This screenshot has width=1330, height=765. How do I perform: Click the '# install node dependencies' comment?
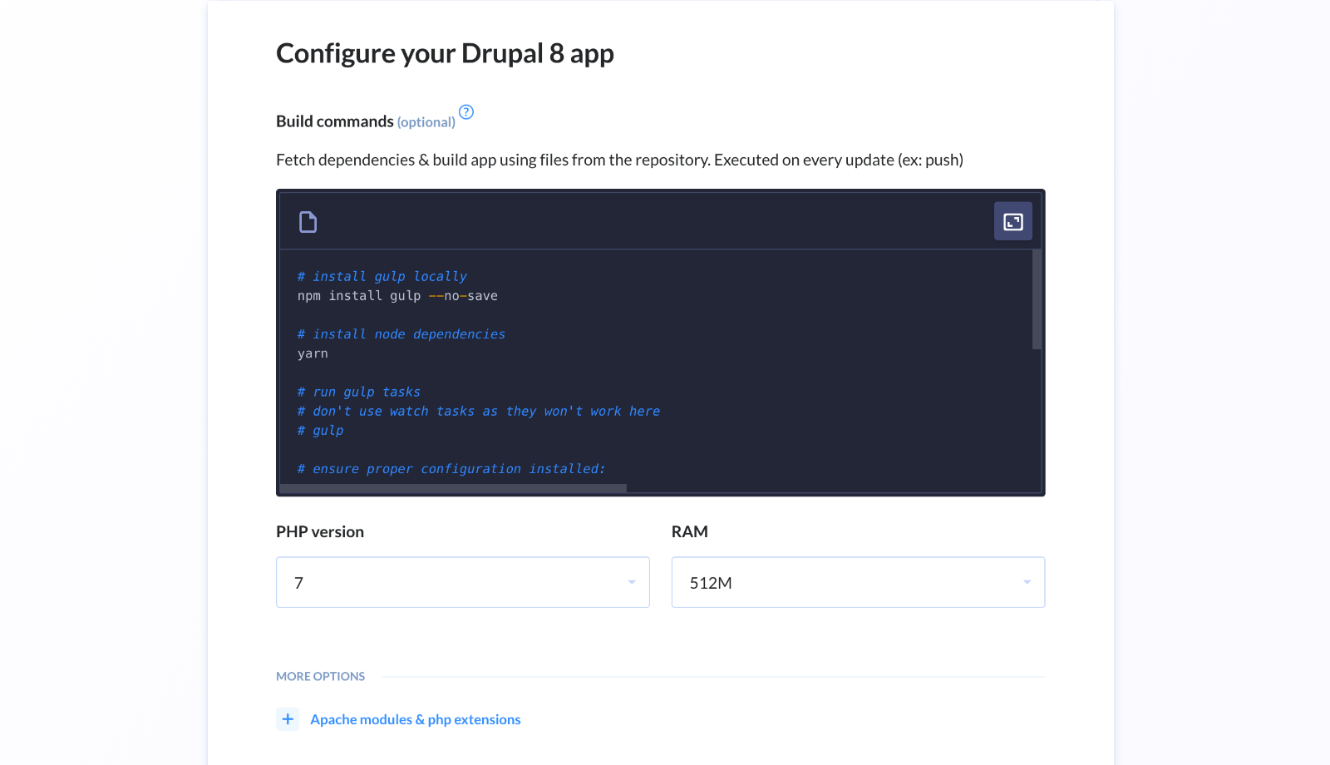(401, 334)
